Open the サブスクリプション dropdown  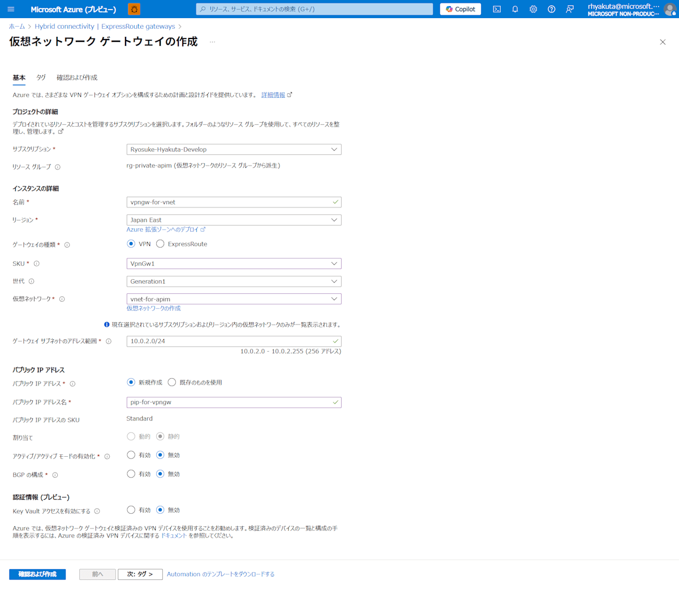234,149
